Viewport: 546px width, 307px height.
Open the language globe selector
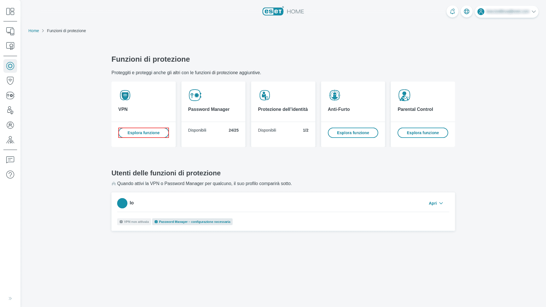467,12
